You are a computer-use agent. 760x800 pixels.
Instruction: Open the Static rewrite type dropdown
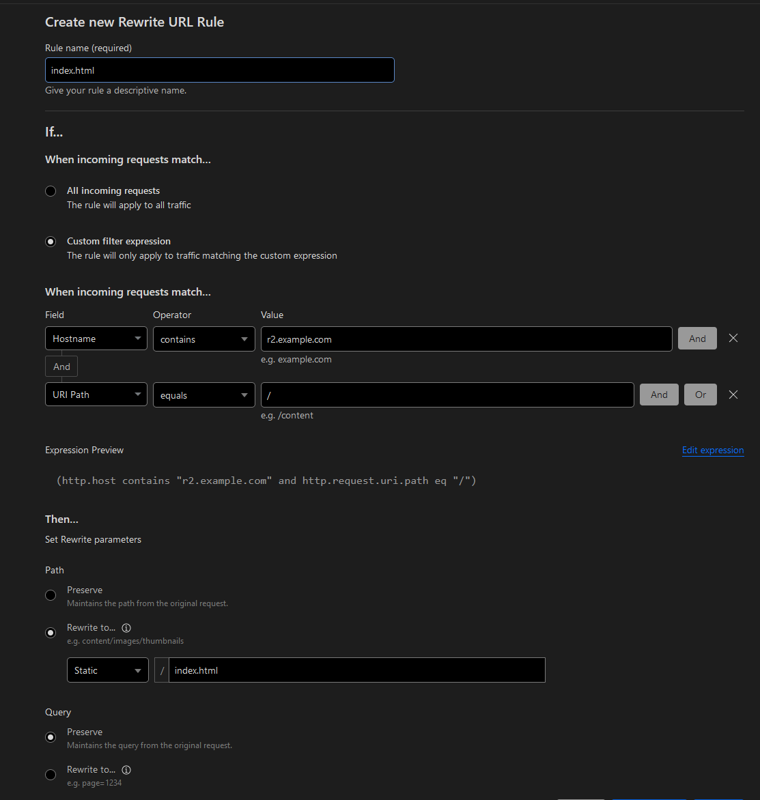107,670
